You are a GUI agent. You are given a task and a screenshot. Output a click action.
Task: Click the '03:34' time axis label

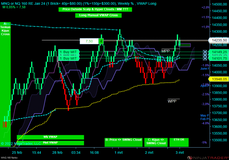[76, 153]
